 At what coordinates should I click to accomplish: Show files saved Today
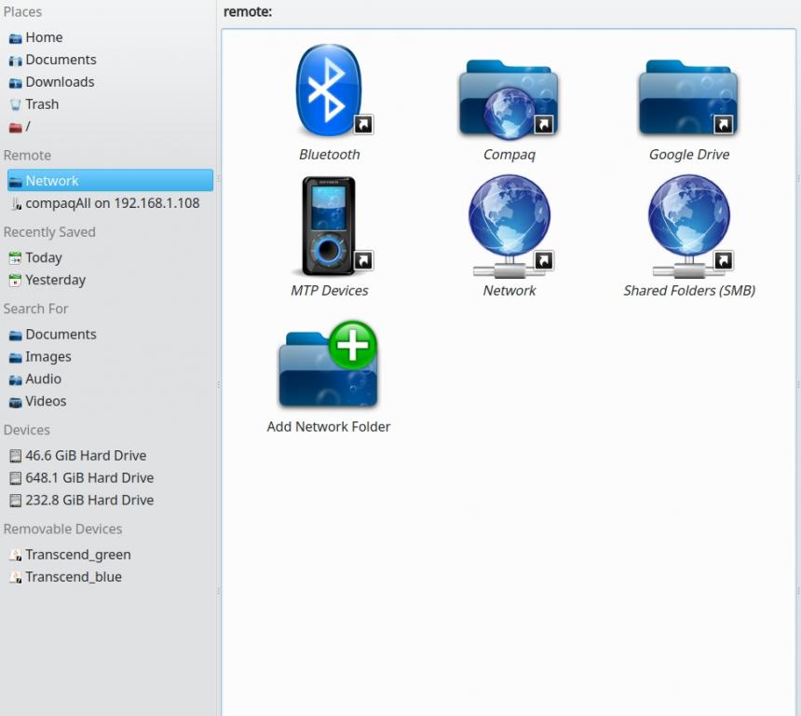point(44,257)
